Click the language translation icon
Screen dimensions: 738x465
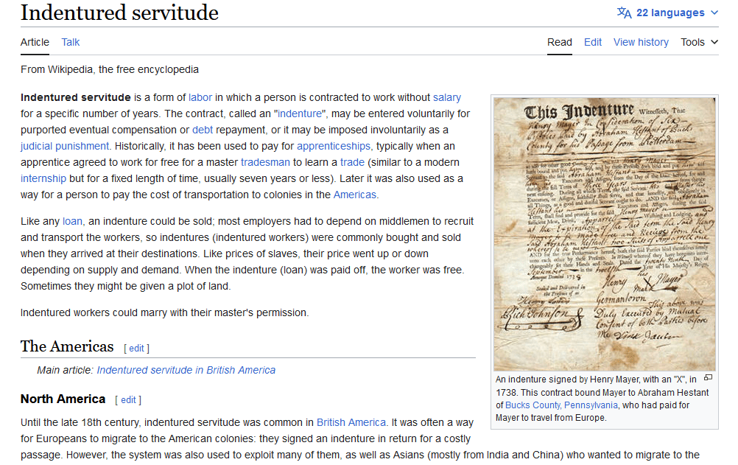coord(624,13)
